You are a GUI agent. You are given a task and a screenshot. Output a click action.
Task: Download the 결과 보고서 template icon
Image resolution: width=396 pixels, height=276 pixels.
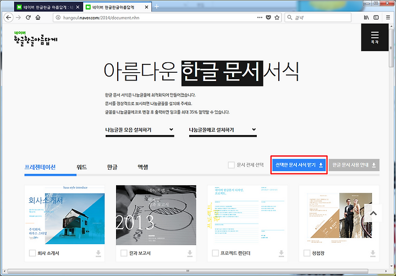[190, 253]
